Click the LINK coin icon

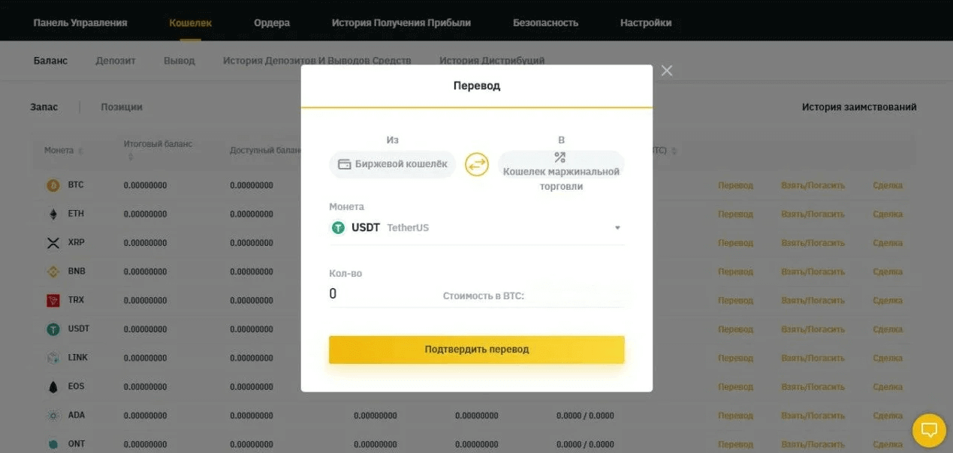click(53, 358)
